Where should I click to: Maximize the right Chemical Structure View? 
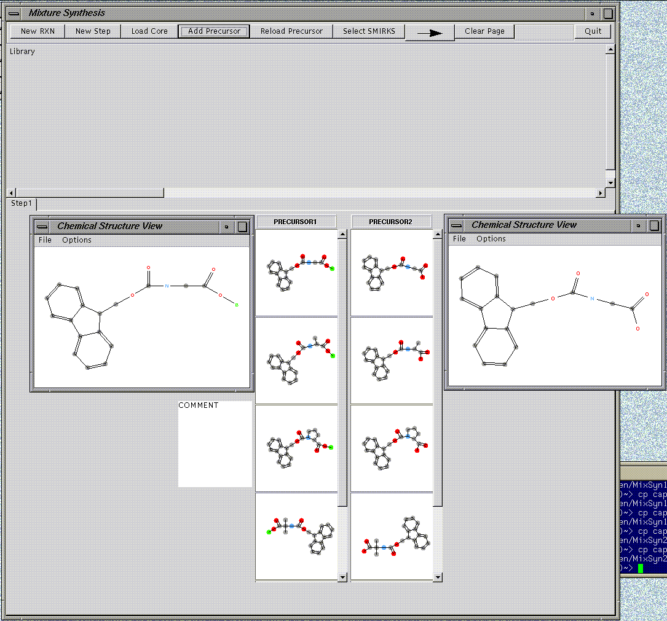[655, 225]
